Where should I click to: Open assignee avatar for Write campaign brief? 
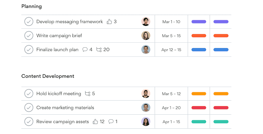click(146, 36)
